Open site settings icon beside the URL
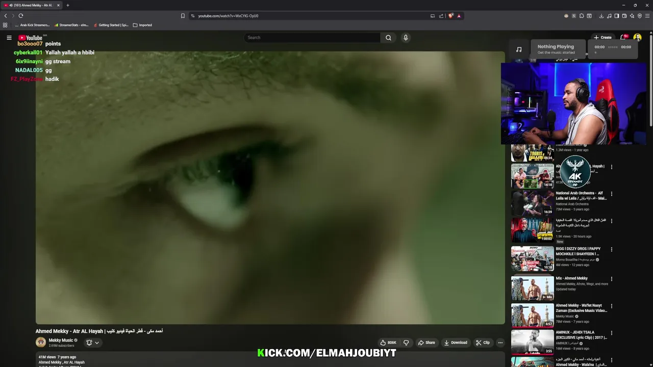 [192, 16]
